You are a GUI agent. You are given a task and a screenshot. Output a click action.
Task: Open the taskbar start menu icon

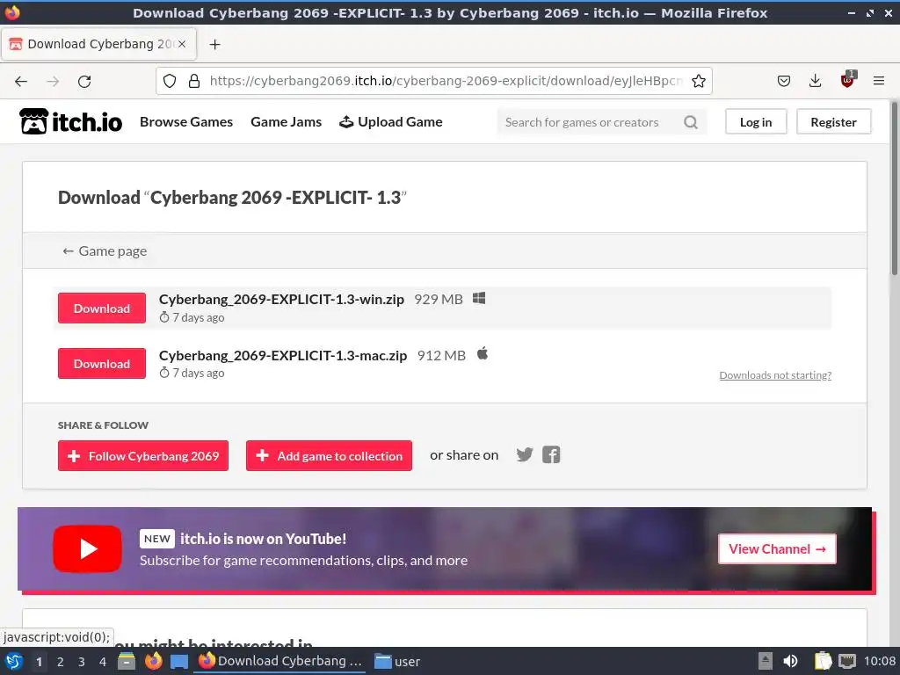[x=14, y=661]
